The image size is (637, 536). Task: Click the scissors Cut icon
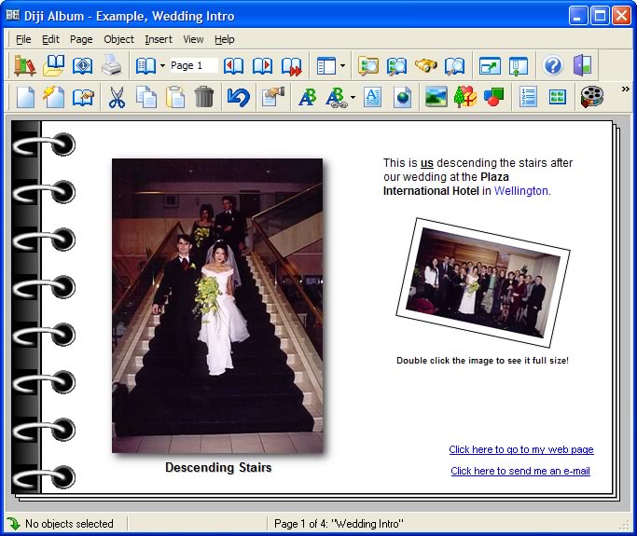click(117, 97)
